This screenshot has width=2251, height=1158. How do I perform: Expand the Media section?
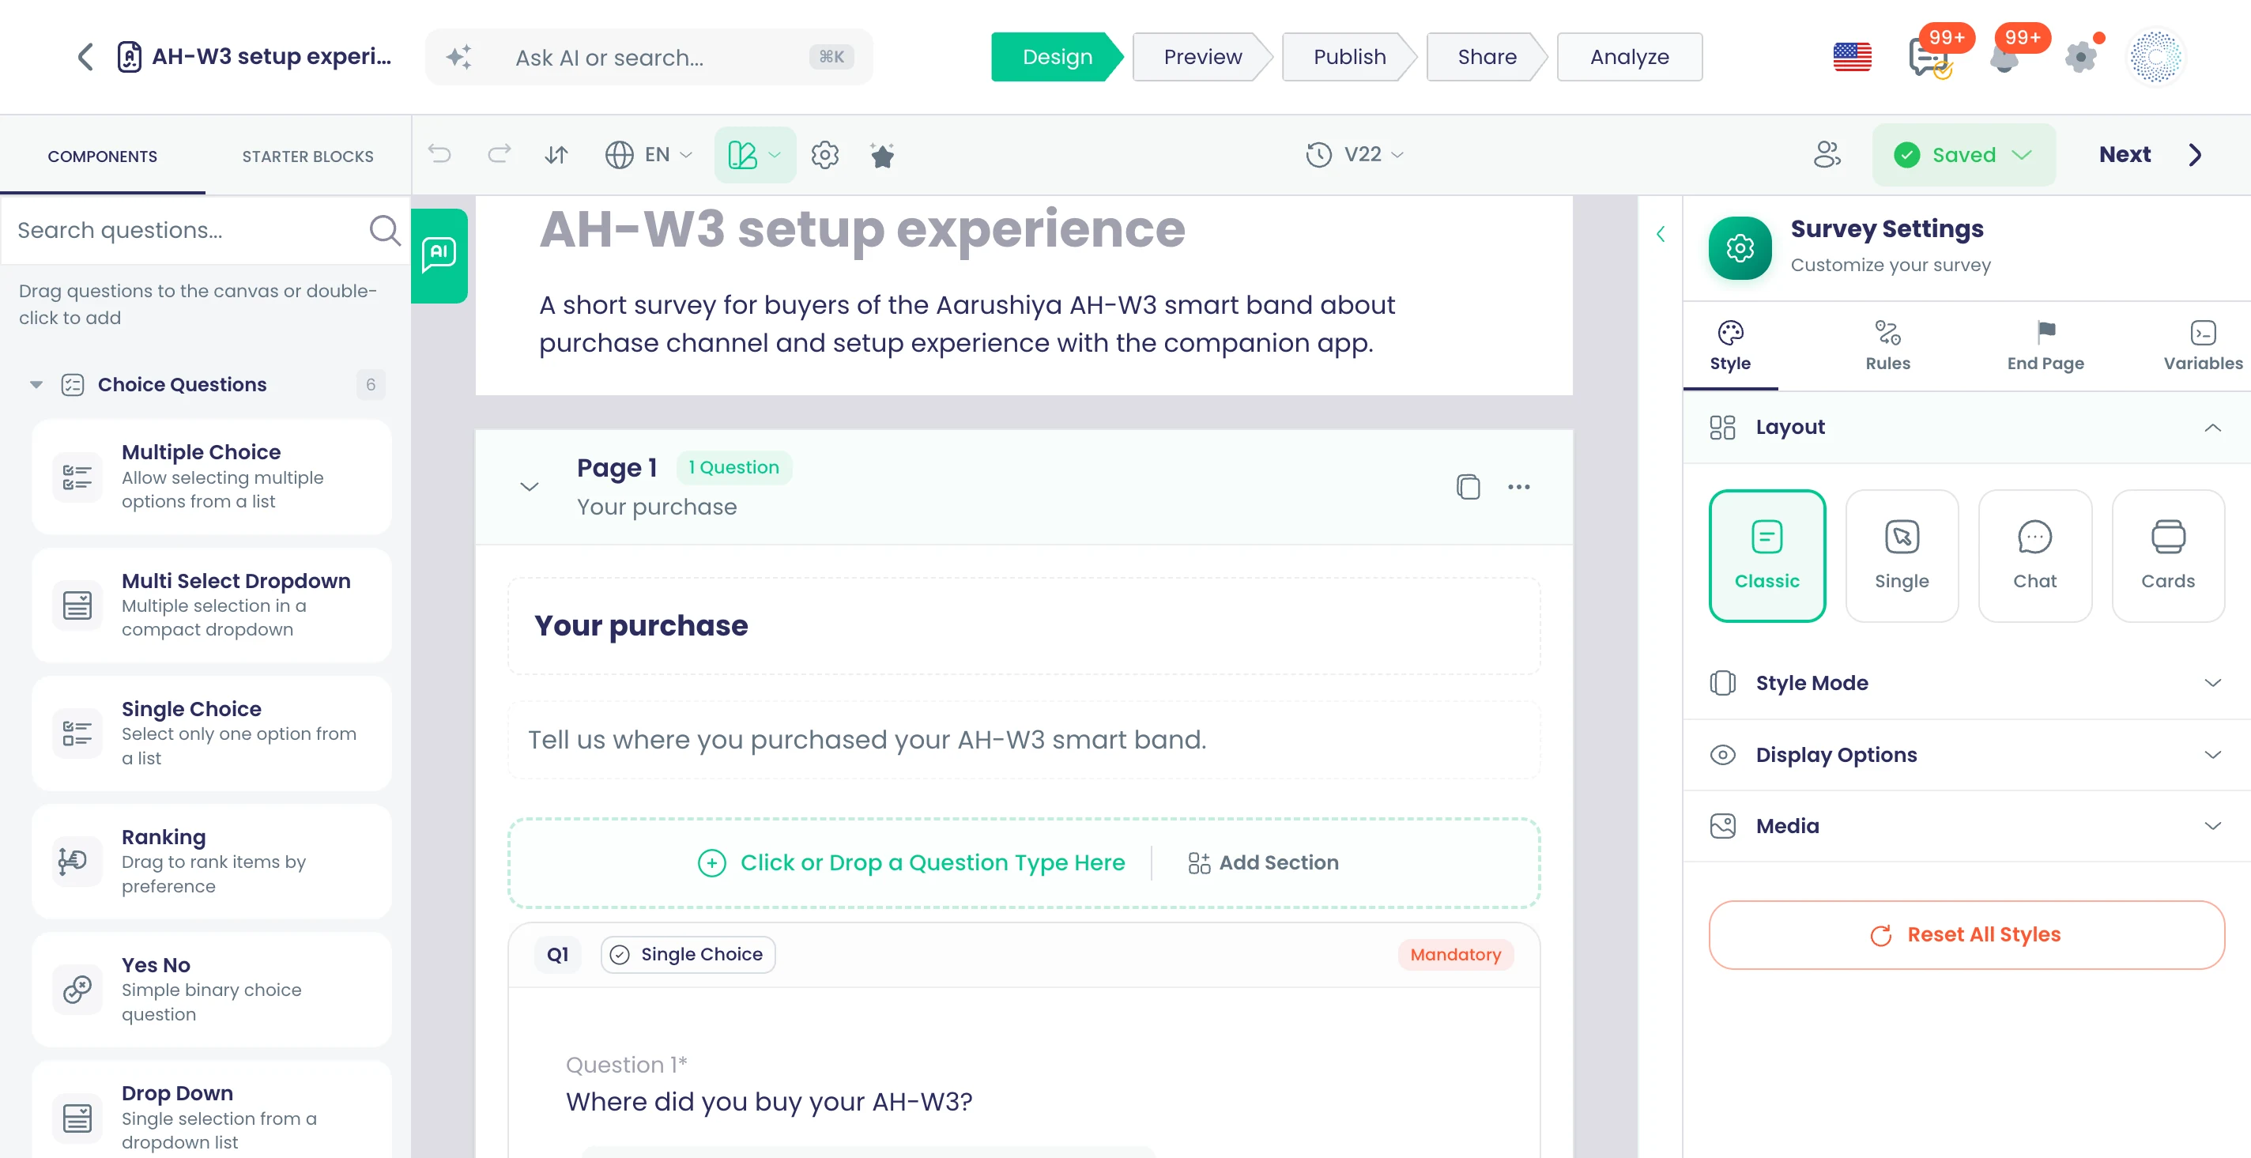(1966, 827)
